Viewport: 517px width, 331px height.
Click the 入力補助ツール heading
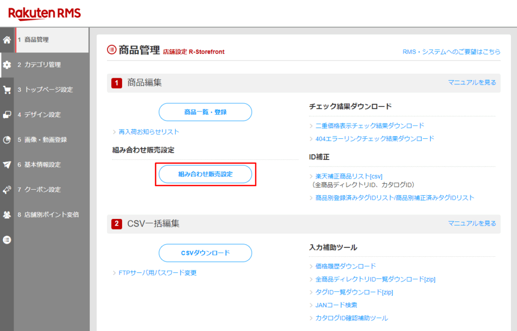[x=333, y=248]
